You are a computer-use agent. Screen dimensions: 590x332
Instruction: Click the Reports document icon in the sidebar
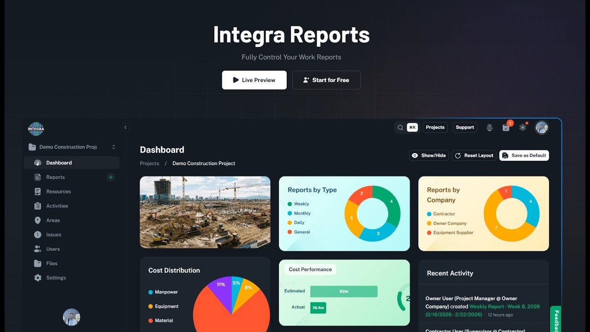[x=38, y=177]
